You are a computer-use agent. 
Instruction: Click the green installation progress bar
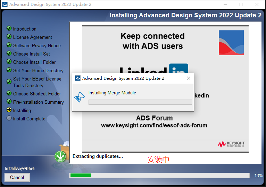coord(159,175)
